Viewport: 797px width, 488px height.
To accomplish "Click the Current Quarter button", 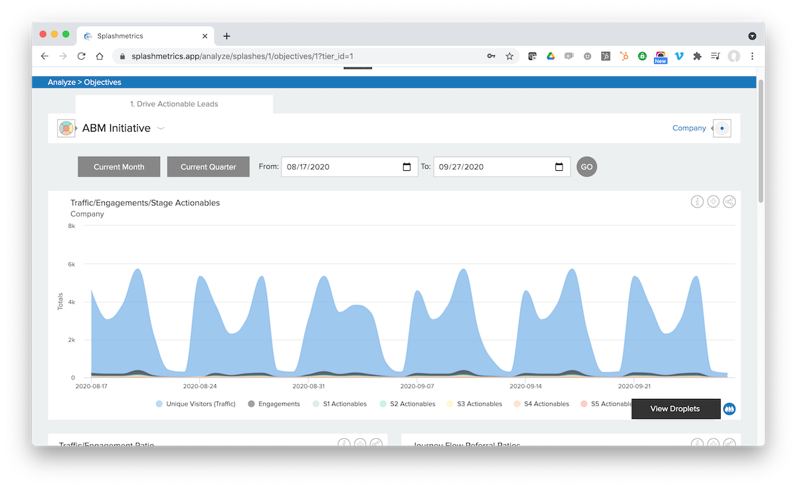I will coord(208,167).
